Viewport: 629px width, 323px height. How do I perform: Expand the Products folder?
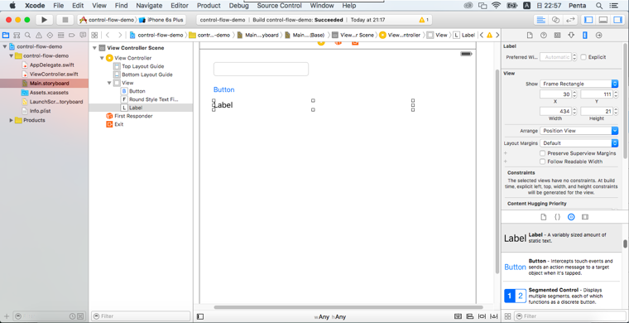[12, 120]
